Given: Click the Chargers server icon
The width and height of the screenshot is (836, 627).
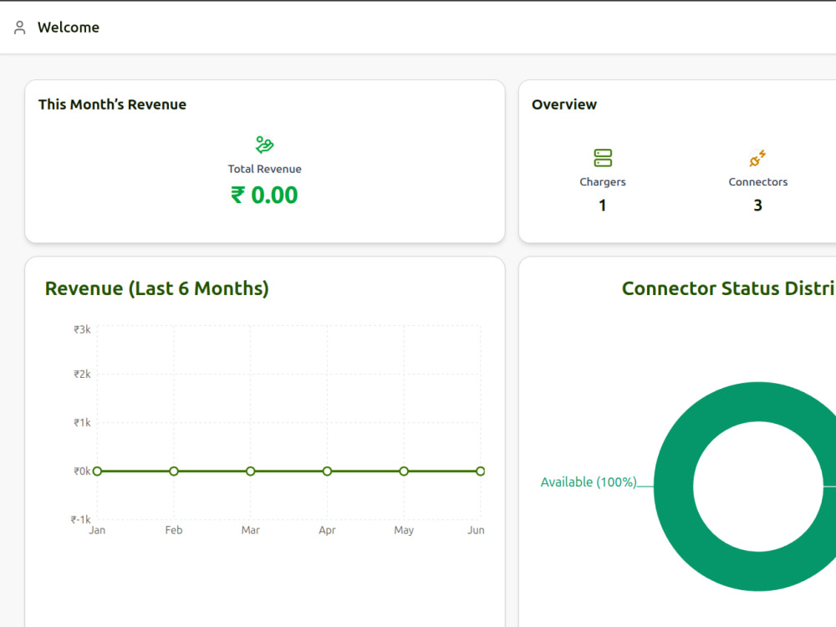Looking at the screenshot, I should click(603, 158).
